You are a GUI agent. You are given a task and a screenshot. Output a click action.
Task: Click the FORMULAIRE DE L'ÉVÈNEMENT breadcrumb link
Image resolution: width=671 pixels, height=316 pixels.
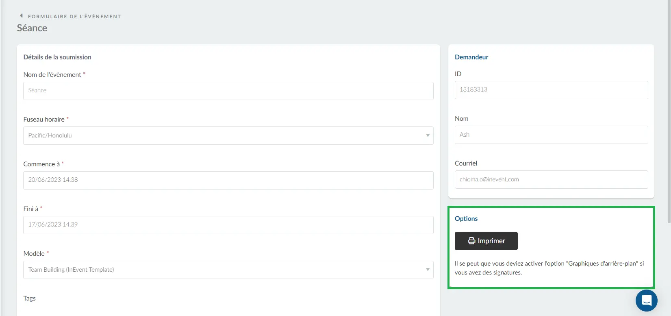coord(74,17)
